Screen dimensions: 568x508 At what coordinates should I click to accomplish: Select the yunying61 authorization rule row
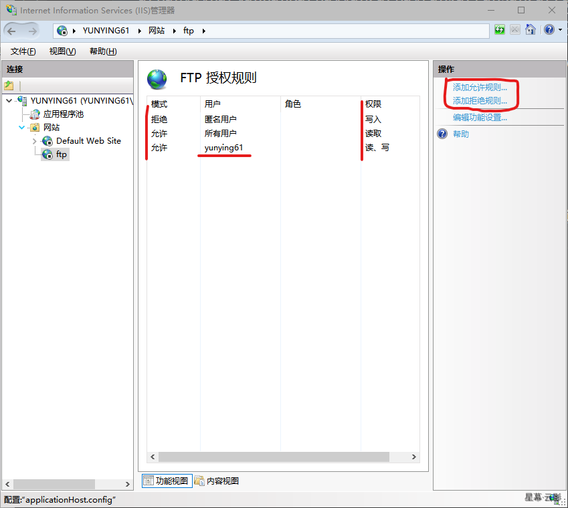pos(224,148)
